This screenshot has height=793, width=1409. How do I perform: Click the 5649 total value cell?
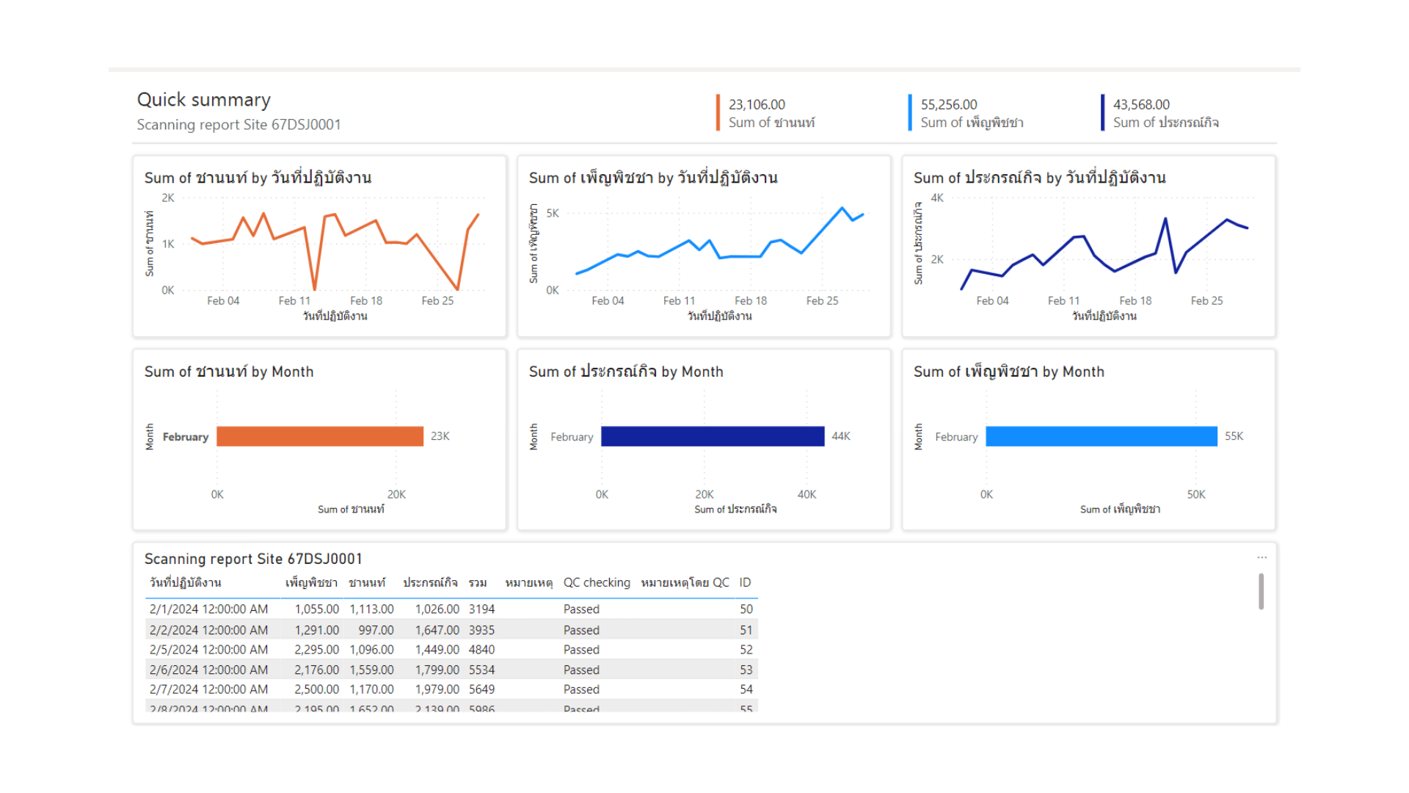pyautogui.click(x=481, y=689)
